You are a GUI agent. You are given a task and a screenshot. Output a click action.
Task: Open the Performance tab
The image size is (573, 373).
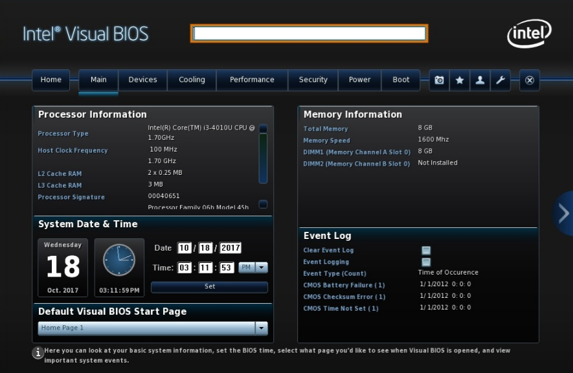[252, 80]
